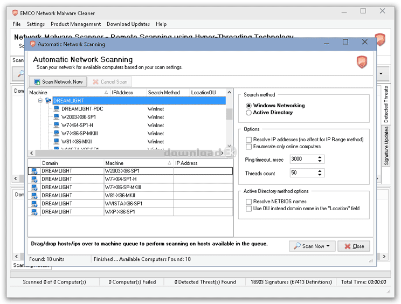Click queue icon for WXP-X86-SP1 row
The image size is (401, 304).
34,212
